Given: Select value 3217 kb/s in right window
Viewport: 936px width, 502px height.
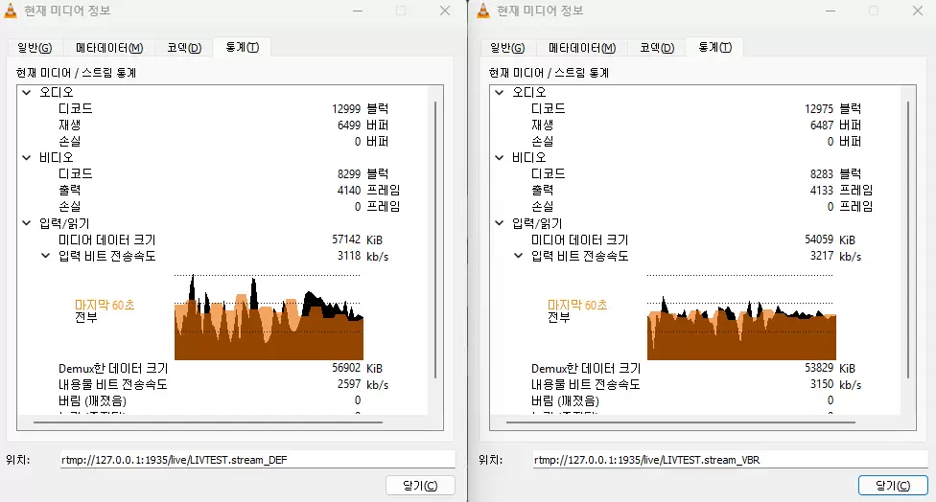Looking at the screenshot, I should [x=835, y=256].
